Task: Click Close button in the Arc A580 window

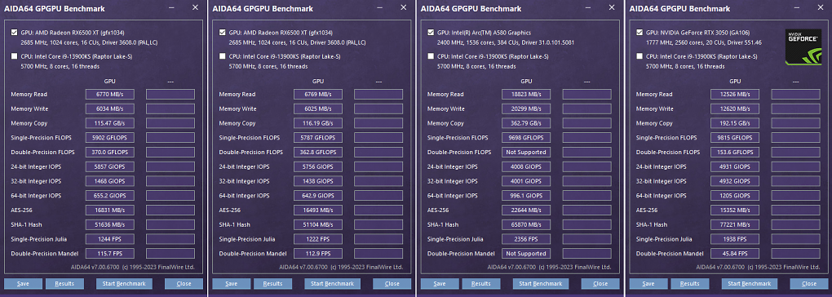Action: (600, 284)
